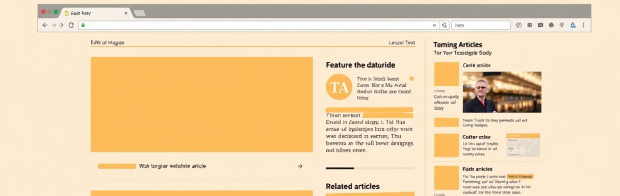The image size is (620, 196).
Task: Click the 'Edit of Magas' header link
Action: [x=107, y=43]
